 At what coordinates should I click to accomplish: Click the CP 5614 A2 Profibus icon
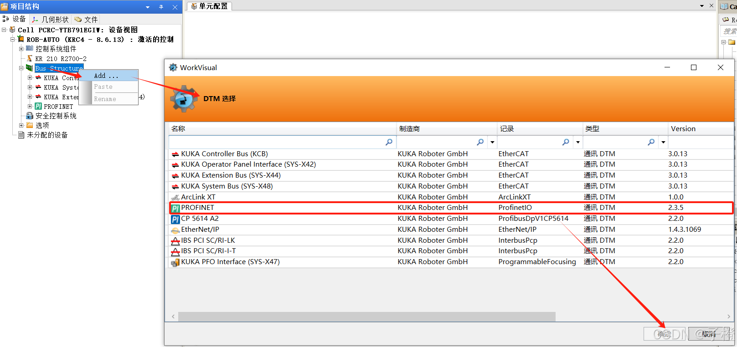point(175,219)
